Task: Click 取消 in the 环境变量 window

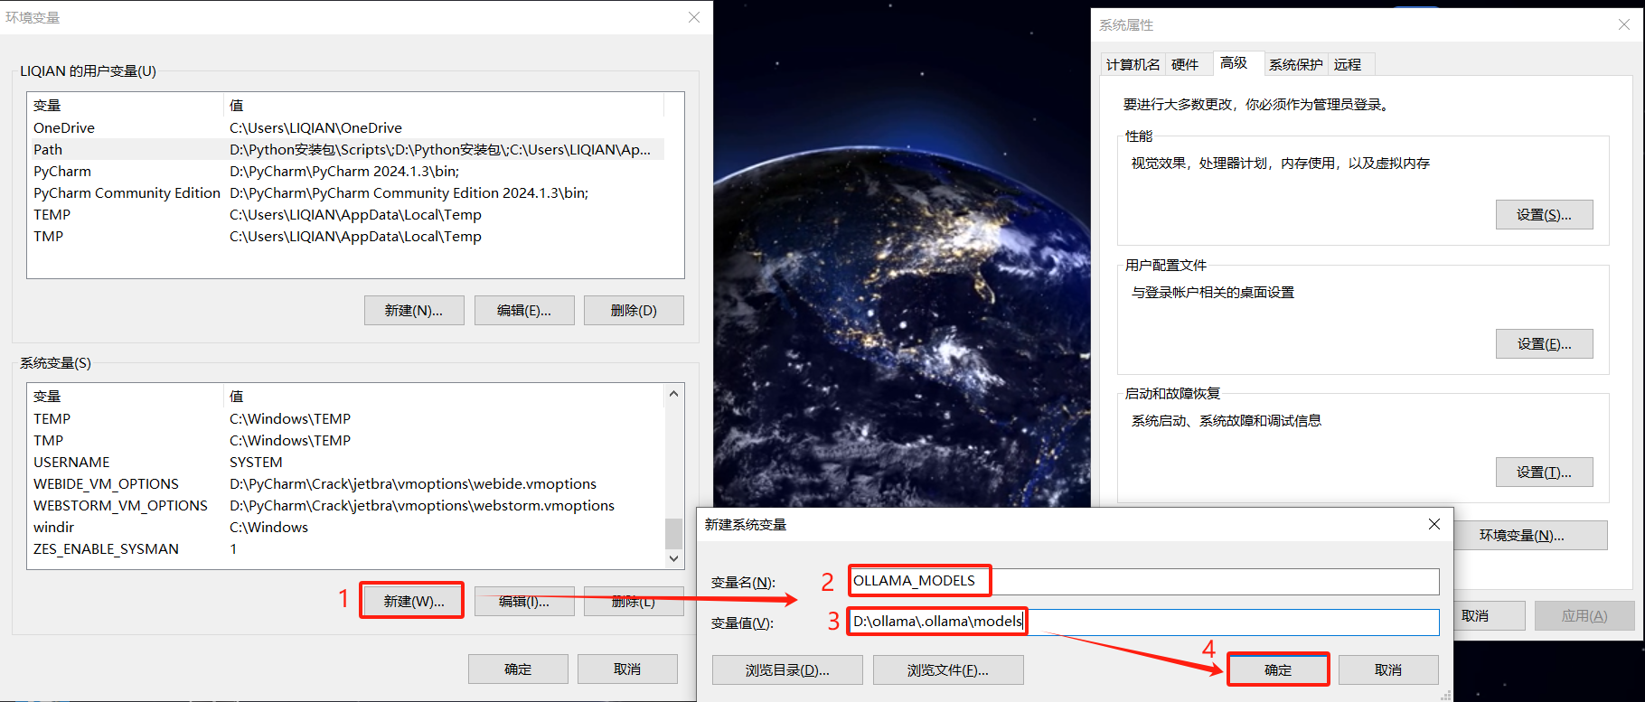Action: click(627, 669)
